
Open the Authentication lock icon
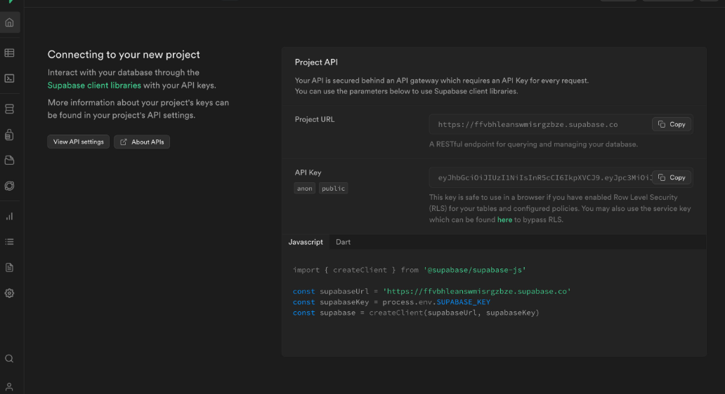tap(9, 135)
